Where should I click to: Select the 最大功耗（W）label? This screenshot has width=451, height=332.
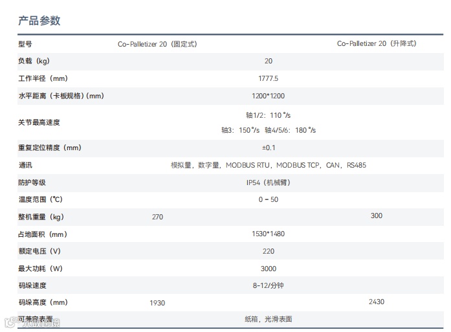tap(40, 269)
